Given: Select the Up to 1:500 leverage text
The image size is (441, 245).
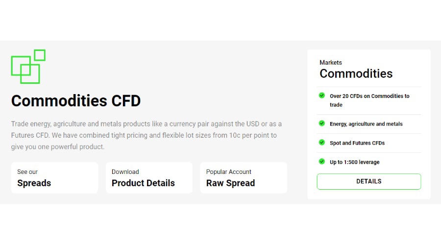Looking at the screenshot, I should pyautogui.click(x=355, y=162).
